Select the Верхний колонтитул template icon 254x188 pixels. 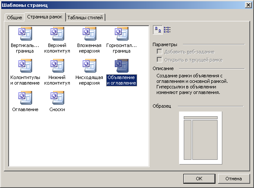[57, 34]
